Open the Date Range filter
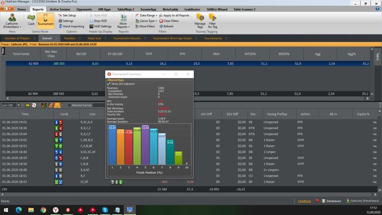This screenshot has height=215, width=382. pos(146,15)
